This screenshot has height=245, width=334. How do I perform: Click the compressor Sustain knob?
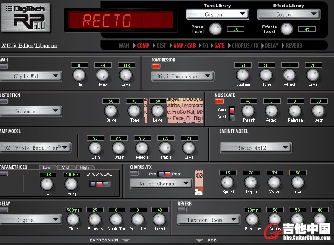coord(243,75)
